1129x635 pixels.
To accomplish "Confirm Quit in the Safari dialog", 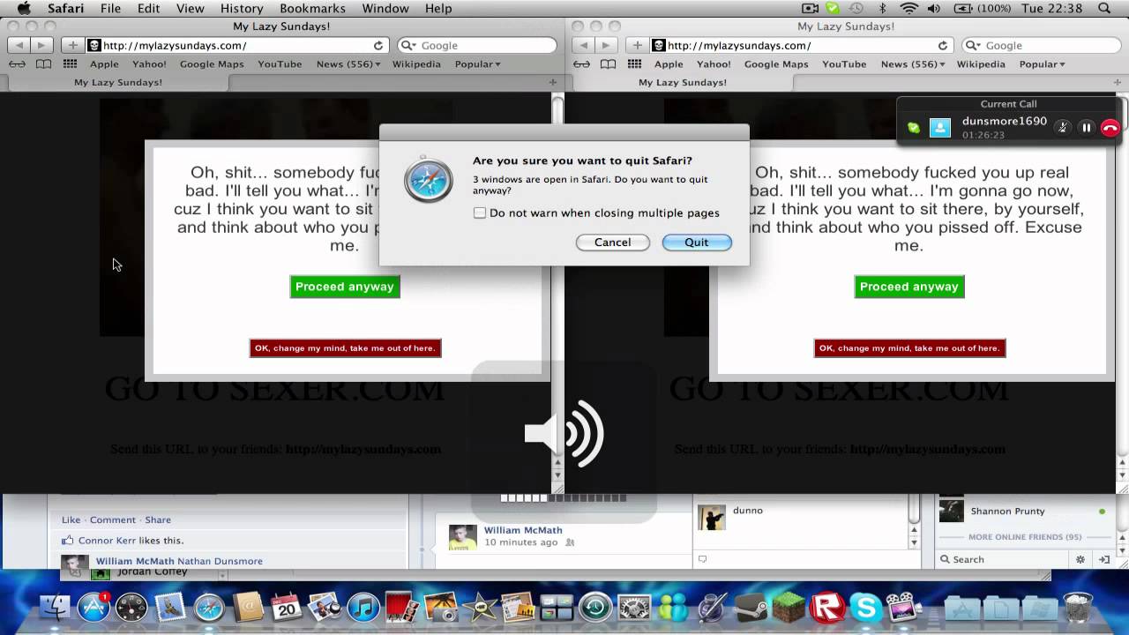I will point(697,243).
